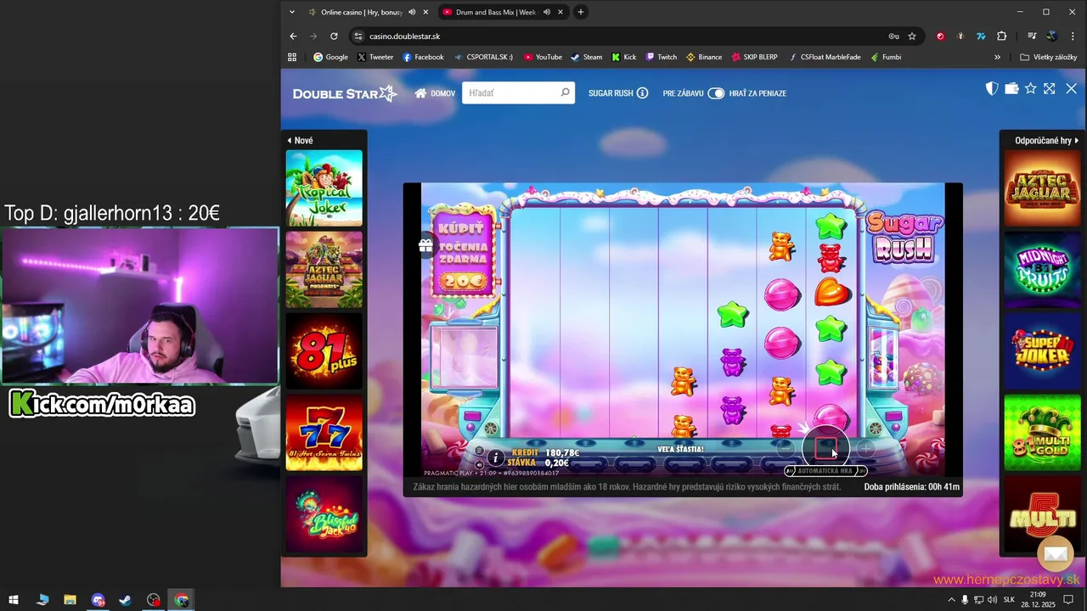Close the Online casino tab
Viewport: 1087px width, 611px height.
425,12
